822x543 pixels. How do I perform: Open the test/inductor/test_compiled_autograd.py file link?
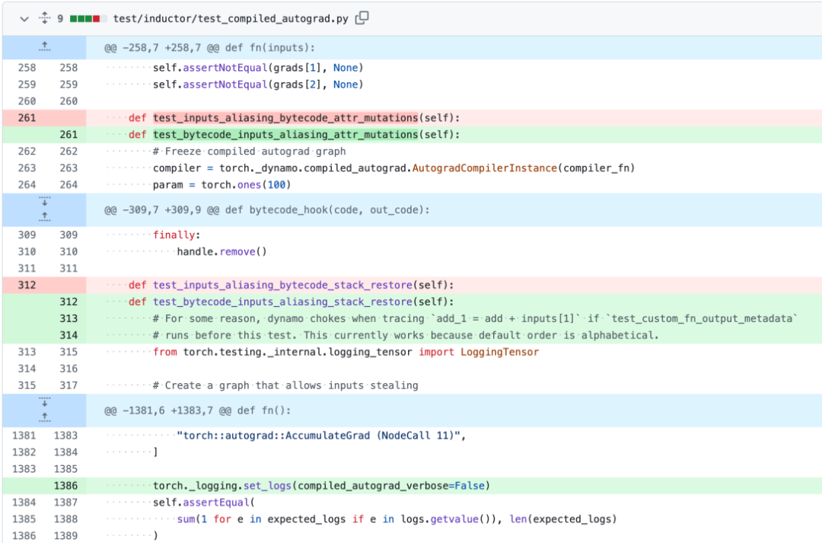pyautogui.click(x=231, y=19)
